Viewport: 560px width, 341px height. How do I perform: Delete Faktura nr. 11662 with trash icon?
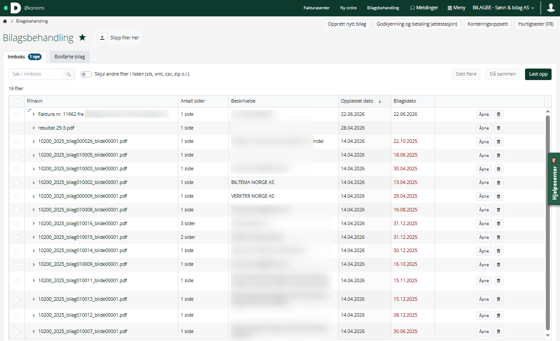click(x=498, y=114)
